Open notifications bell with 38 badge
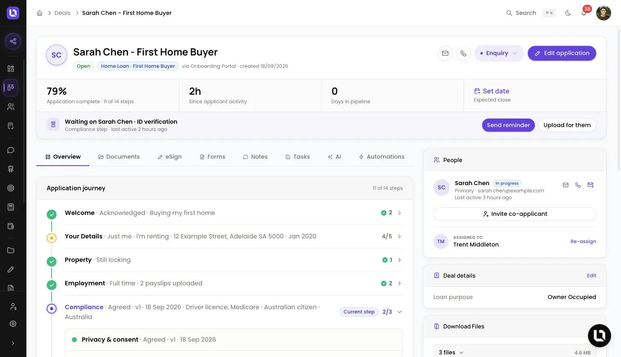This screenshot has width=621, height=357. [x=584, y=13]
